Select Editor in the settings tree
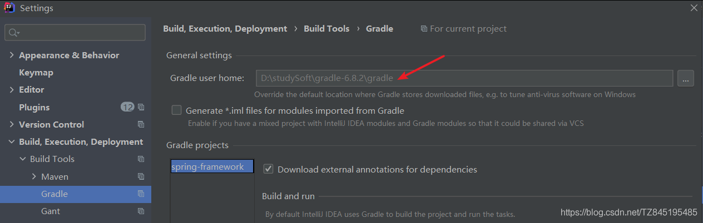Image resolution: width=703 pixels, height=223 pixels. pyautogui.click(x=31, y=90)
